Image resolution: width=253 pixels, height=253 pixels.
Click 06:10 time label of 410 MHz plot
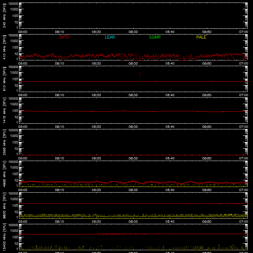(59, 64)
